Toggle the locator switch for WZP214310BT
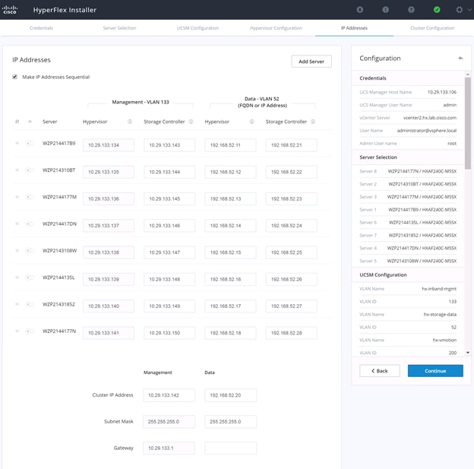474x469 pixels. tap(30, 170)
